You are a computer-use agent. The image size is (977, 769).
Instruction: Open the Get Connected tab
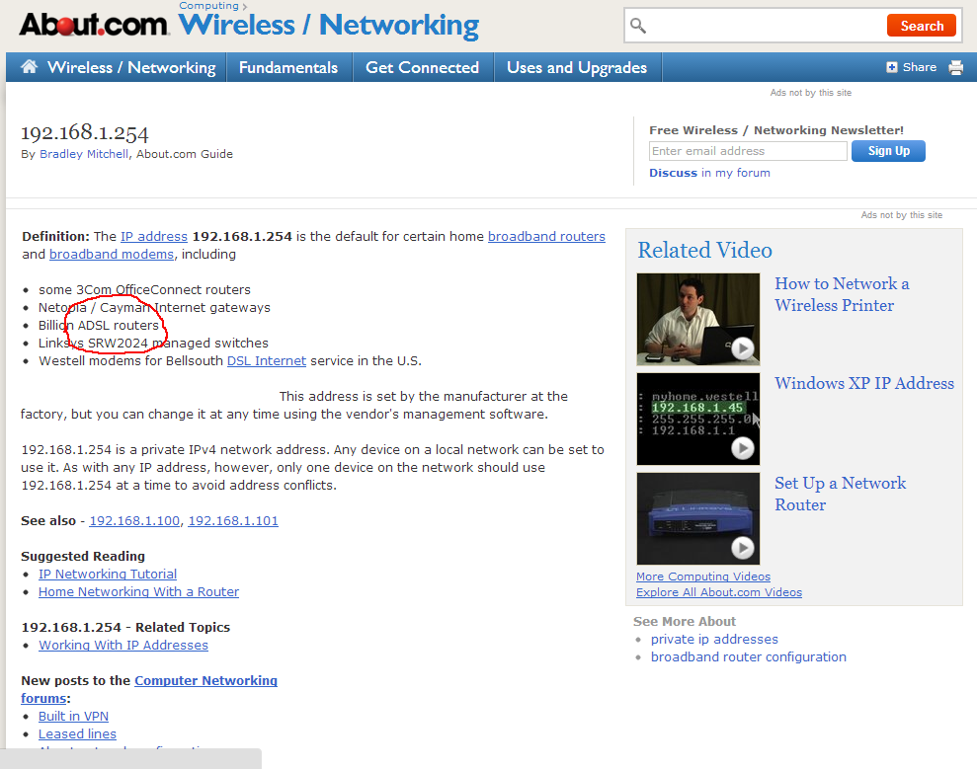coord(423,67)
